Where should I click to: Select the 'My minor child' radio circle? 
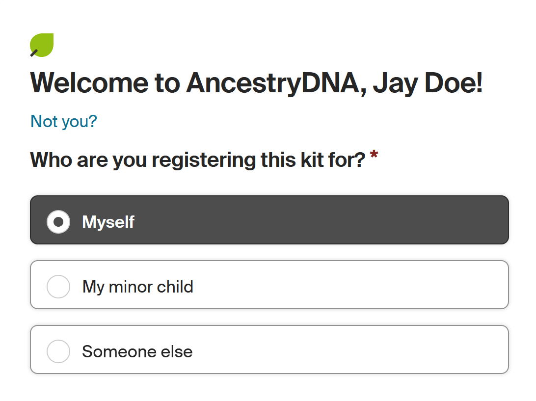[x=58, y=287]
